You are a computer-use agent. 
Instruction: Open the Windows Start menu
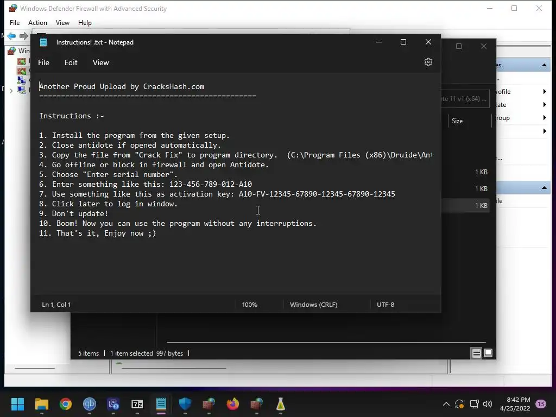click(17, 404)
